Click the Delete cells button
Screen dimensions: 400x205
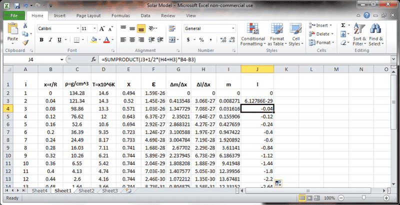tap(321, 34)
